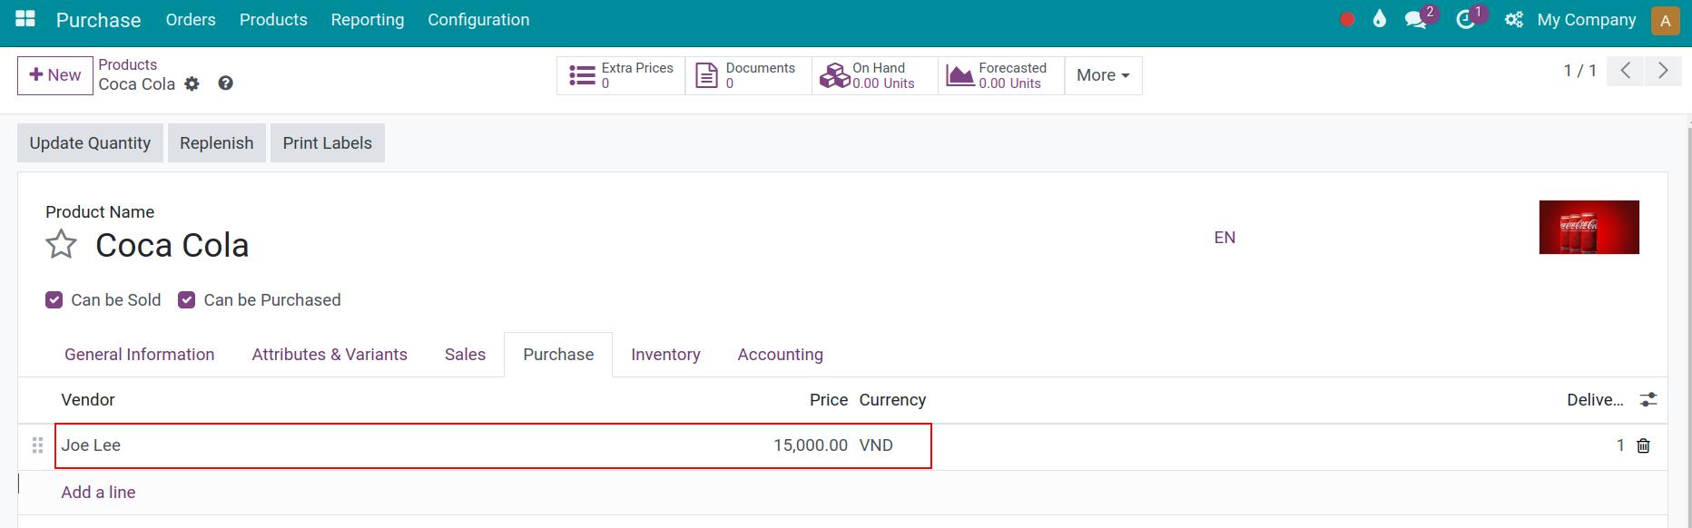Screen dimensions: 1692x528
Task: Go to next record arrow
Action: point(1663,71)
